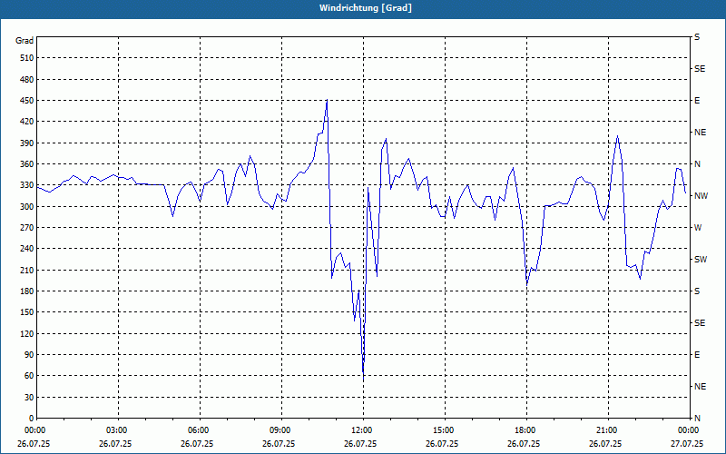Pick the 12:00 time label
This screenshot has width=726, height=454.
coord(362,429)
